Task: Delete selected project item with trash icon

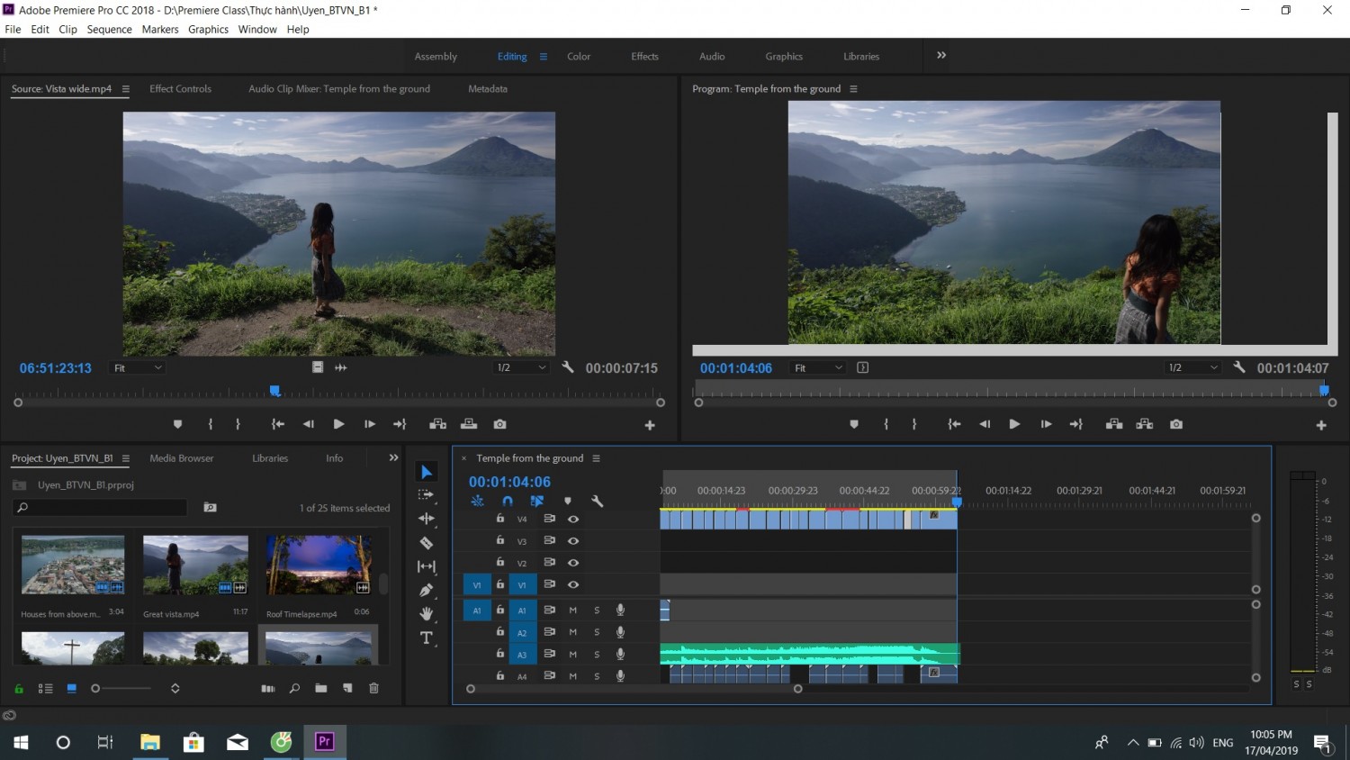Action: (x=374, y=689)
